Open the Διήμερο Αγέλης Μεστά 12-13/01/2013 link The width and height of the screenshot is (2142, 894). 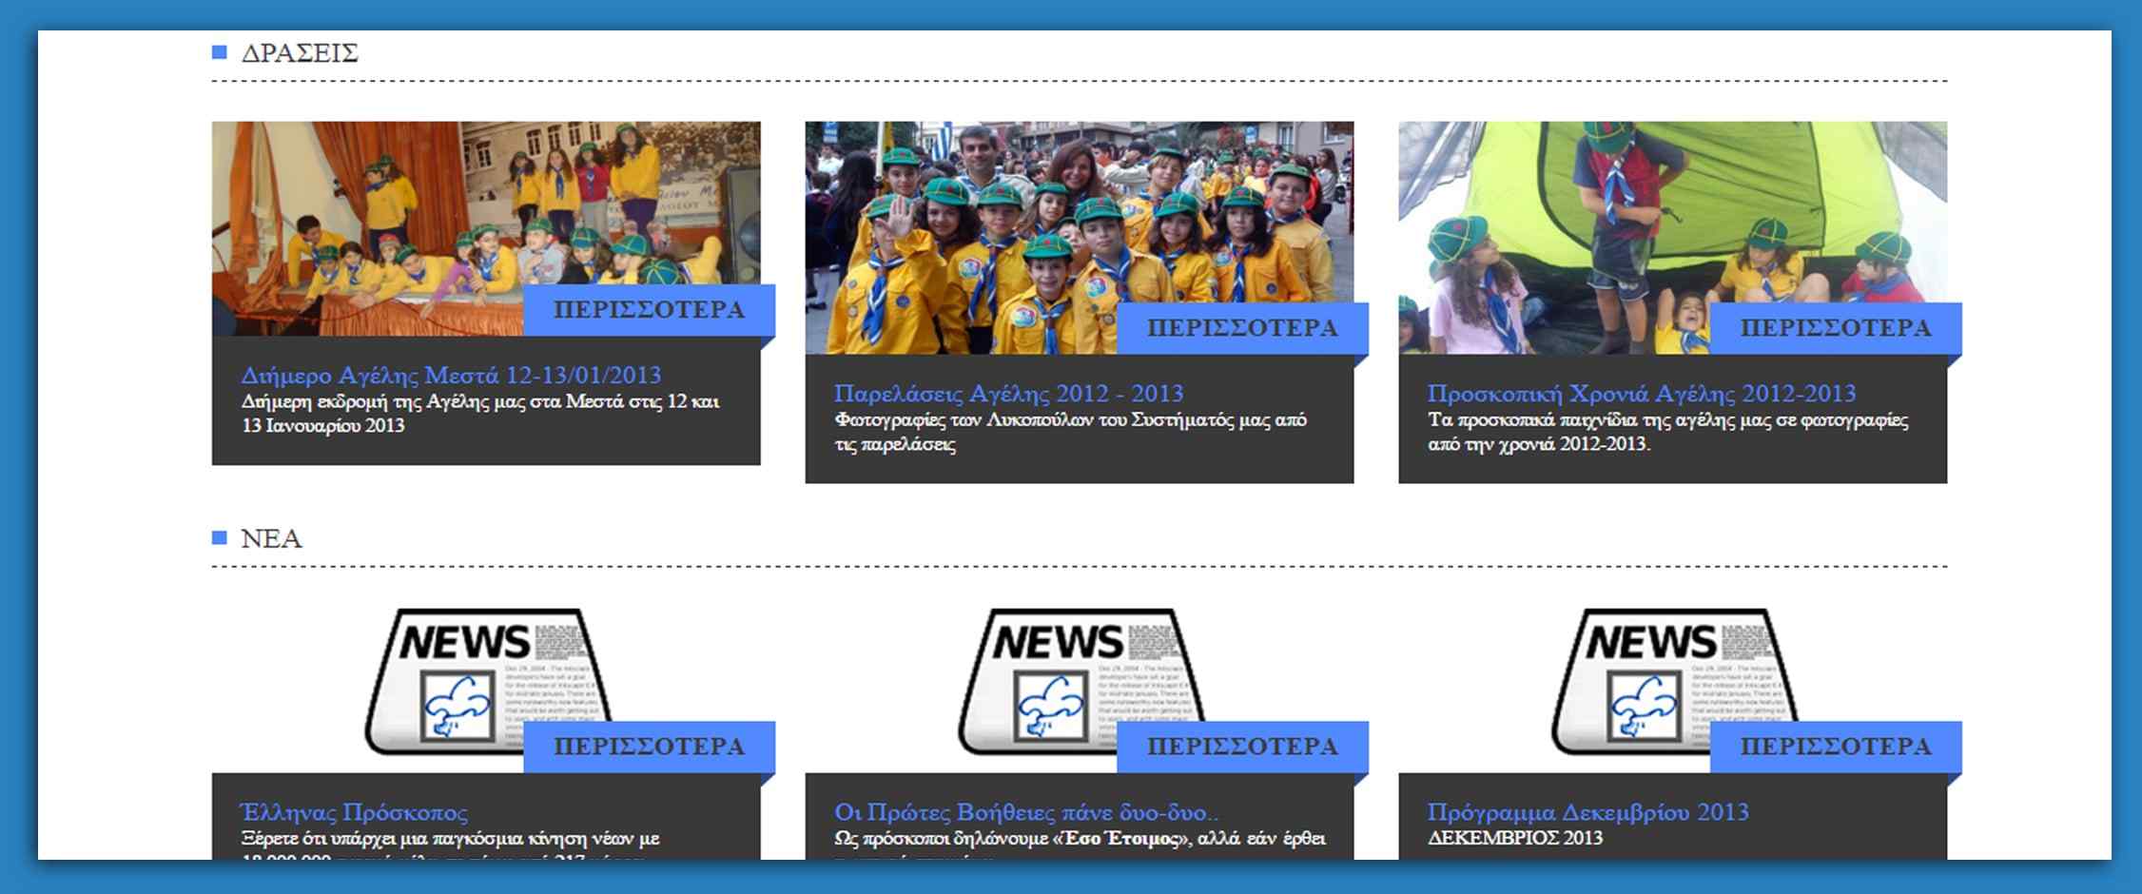pos(451,375)
